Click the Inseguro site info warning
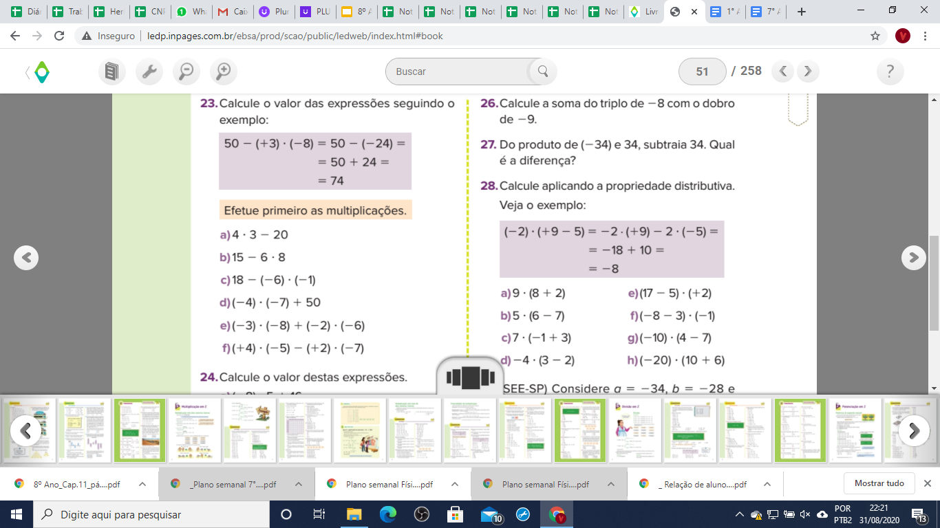 [x=107, y=36]
